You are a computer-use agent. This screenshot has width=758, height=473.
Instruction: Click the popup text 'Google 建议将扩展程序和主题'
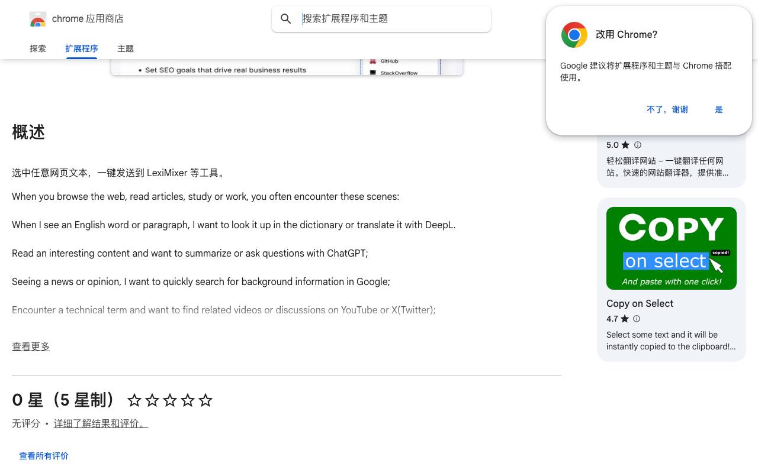coord(645,72)
